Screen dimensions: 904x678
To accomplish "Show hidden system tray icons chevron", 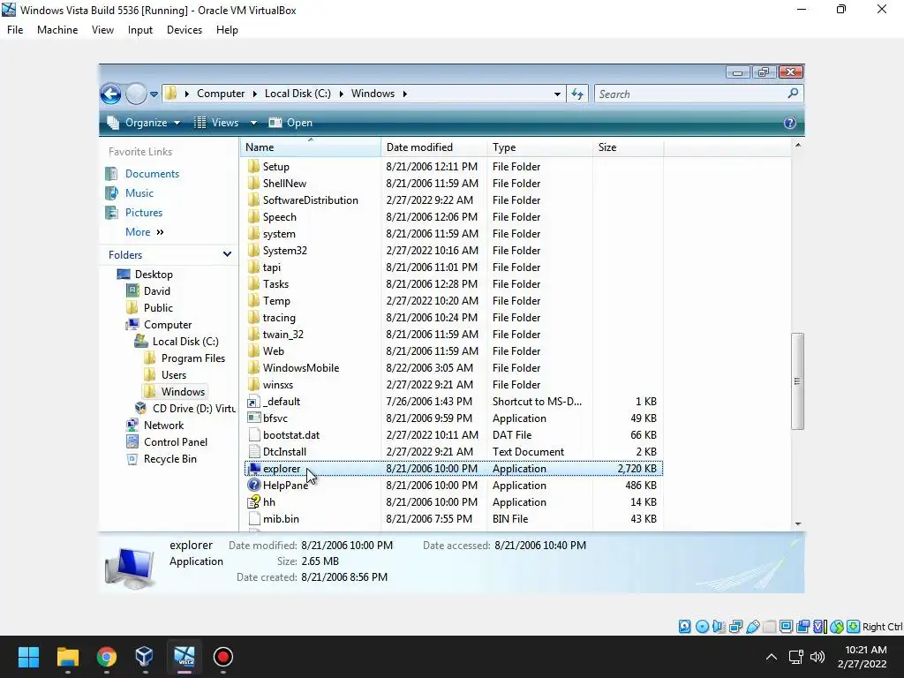I will coord(771,657).
